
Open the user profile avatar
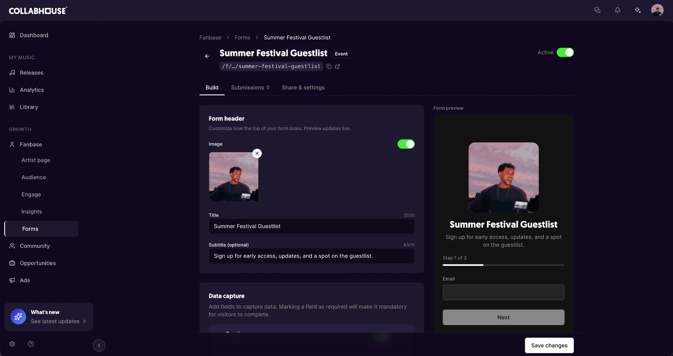(657, 10)
